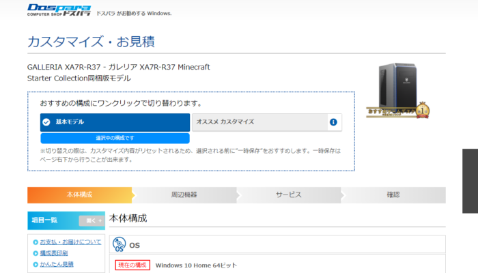The width and height of the screenshot is (478, 273).
Task: Open the かんたん見積 link
Action: (57, 264)
